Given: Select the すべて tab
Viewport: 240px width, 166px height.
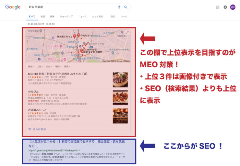Looking at the screenshot, I should click(32, 17).
